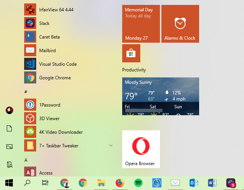Image resolution: width=244 pixels, height=190 pixels.
Task: Open Word from the taskbar
Action: 212,183
